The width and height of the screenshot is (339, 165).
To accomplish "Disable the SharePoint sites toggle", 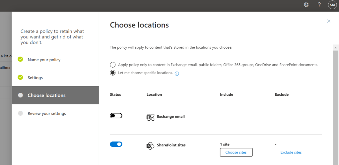I will point(116,144).
